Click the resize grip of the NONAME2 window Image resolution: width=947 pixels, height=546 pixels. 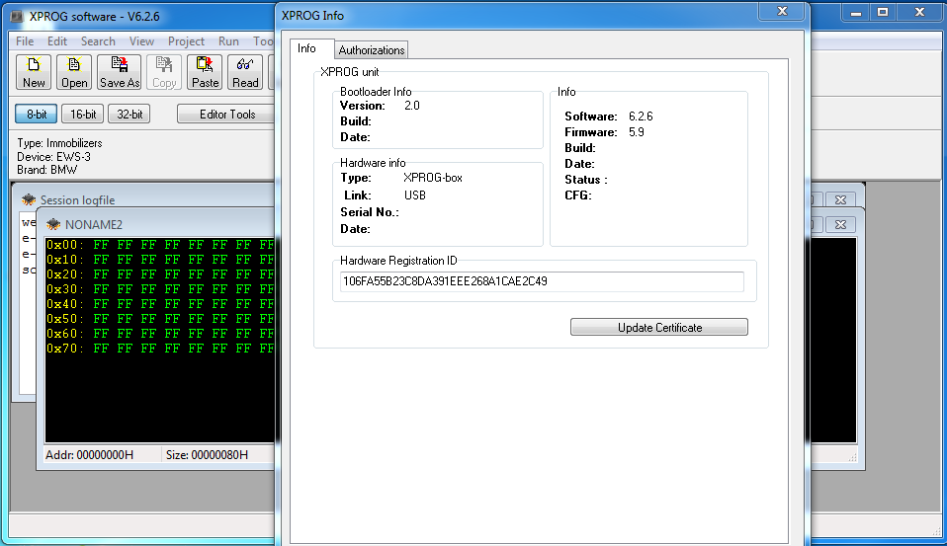(852, 457)
